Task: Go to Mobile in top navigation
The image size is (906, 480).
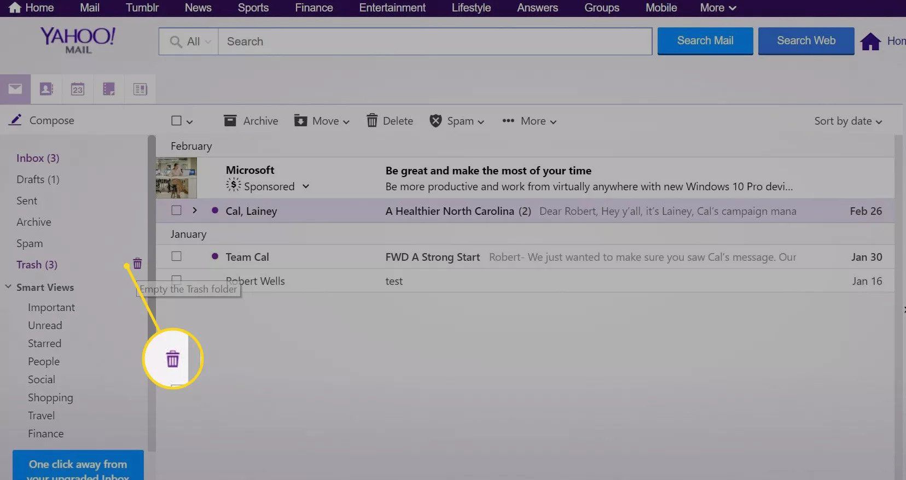Action: click(661, 8)
